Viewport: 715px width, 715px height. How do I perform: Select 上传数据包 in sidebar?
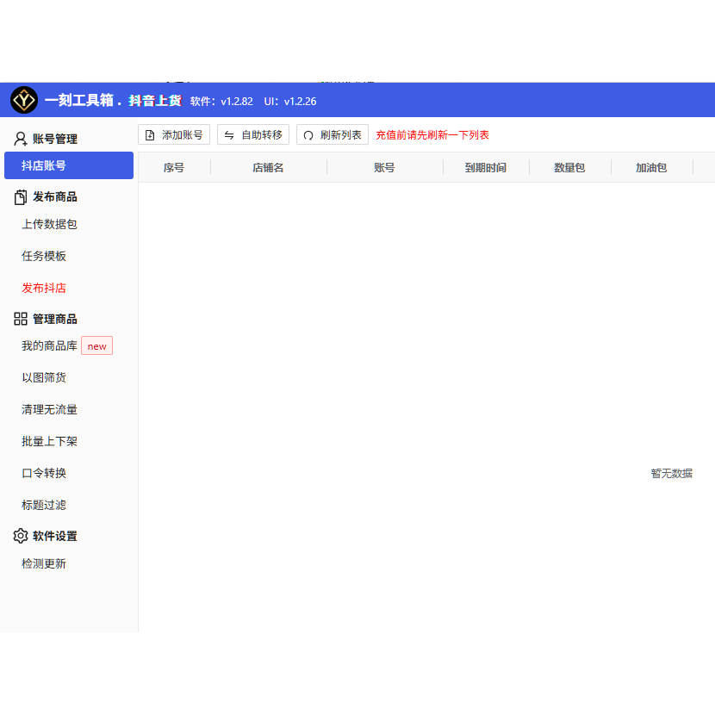pyautogui.click(x=49, y=224)
